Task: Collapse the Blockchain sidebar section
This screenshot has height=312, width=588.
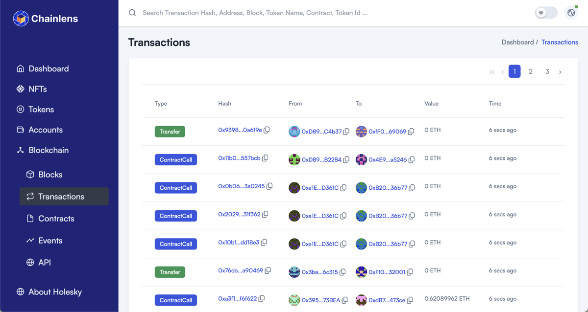Action: click(48, 150)
